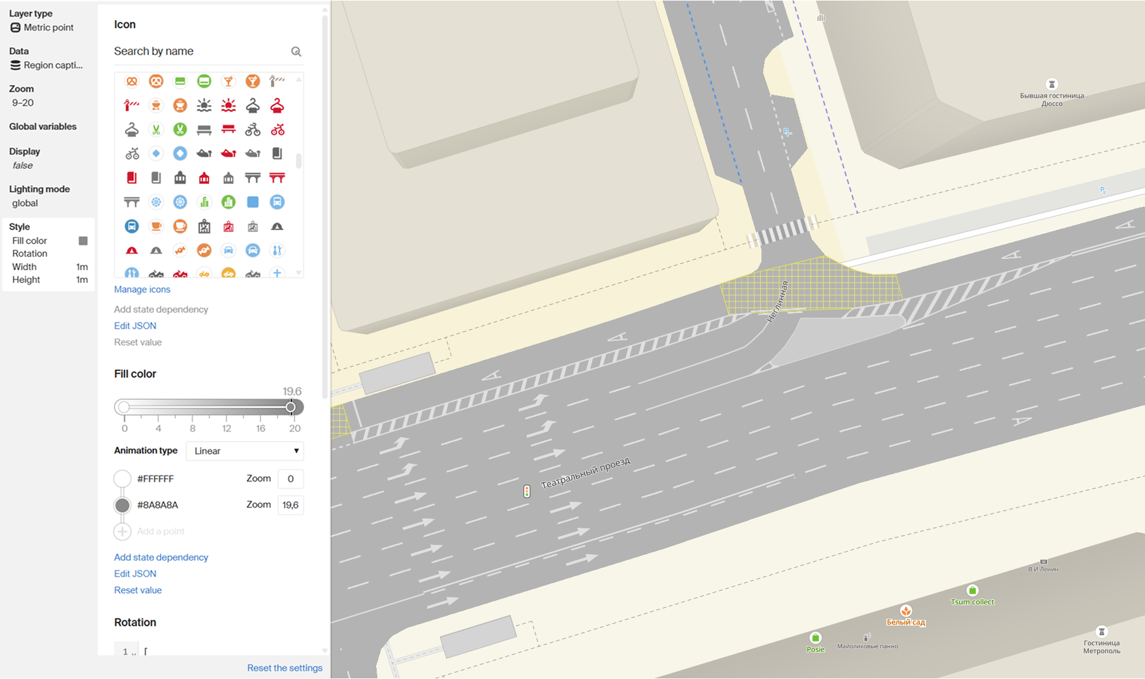The width and height of the screenshot is (1145, 679).
Task: Select the filled orange cocktail glass icon
Action: click(x=252, y=81)
